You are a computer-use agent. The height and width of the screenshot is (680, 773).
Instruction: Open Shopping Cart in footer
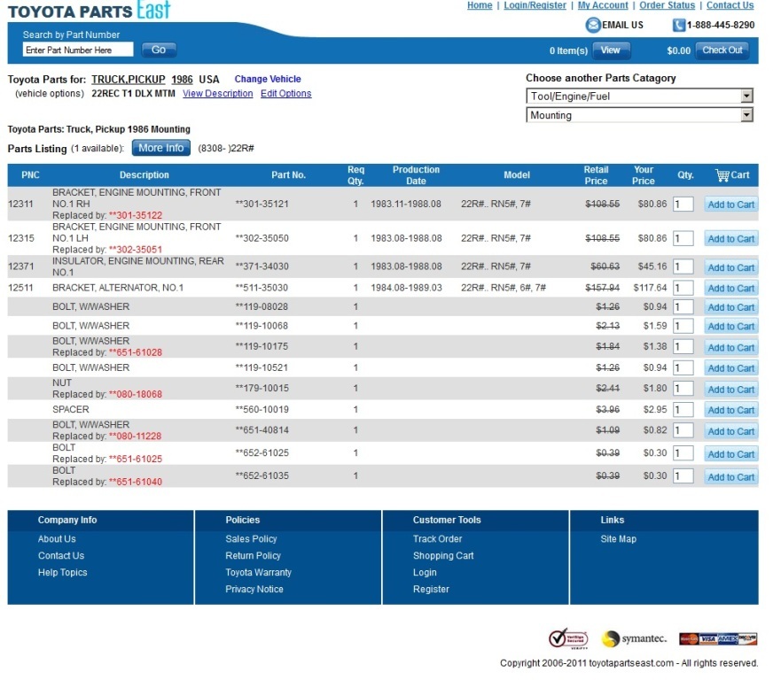click(x=443, y=555)
